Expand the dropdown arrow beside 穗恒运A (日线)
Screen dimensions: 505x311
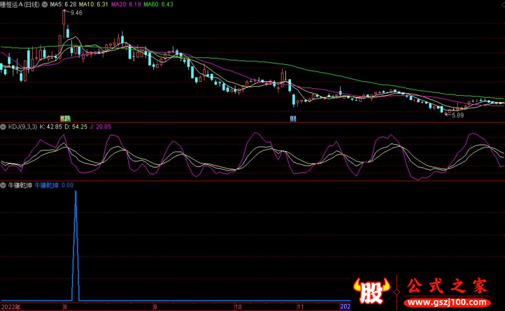coord(44,4)
